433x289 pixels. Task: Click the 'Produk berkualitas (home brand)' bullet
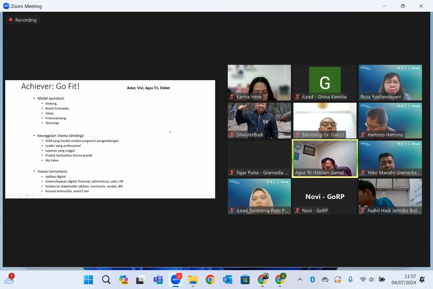point(69,155)
